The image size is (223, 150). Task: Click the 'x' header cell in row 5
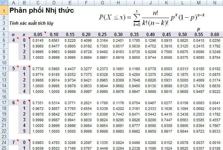tap(23, 34)
